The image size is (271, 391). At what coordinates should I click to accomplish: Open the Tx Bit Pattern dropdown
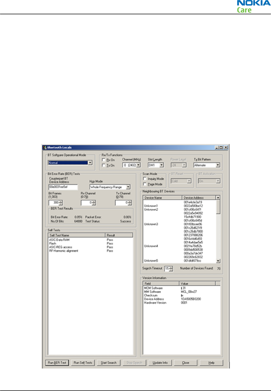(218, 165)
